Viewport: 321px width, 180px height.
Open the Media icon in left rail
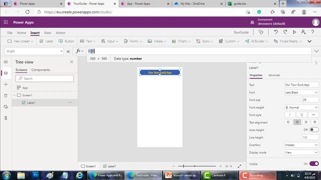pos(6,106)
